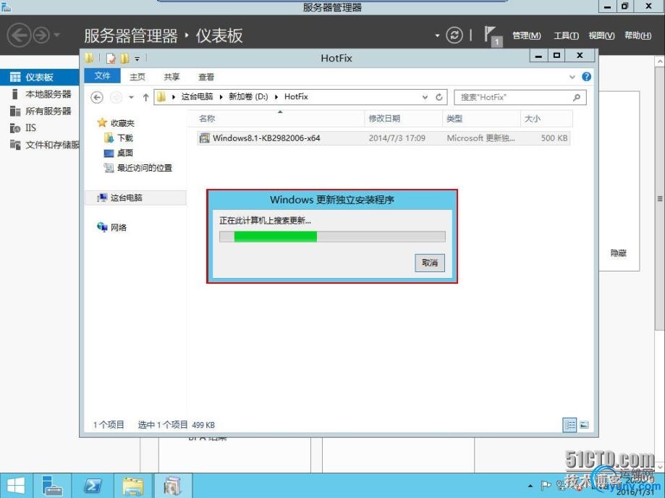Click the update installer taskbar icon
Screen dimensions: 665x498
pyautogui.click(x=173, y=486)
